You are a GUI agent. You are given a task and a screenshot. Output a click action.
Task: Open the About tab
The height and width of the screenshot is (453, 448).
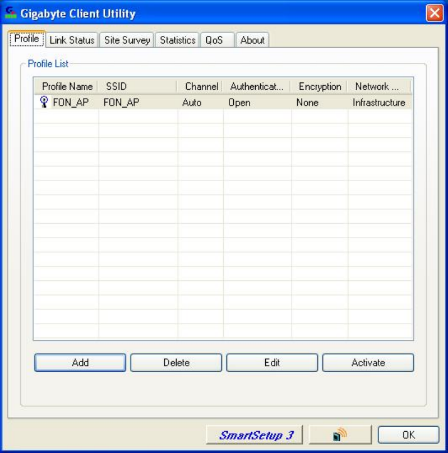(x=252, y=40)
